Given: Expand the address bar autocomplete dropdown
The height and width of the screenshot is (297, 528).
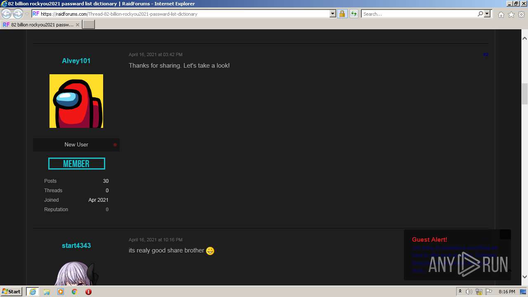Looking at the screenshot, I should [333, 14].
